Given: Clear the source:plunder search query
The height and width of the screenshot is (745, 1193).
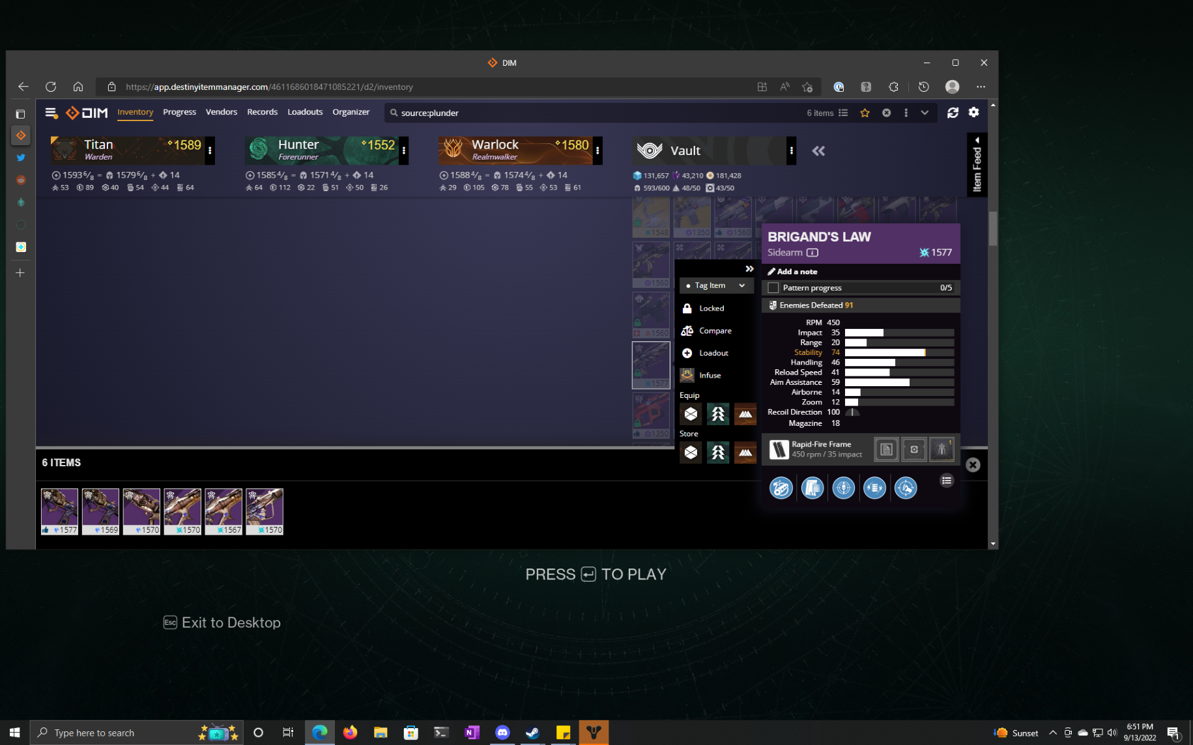Looking at the screenshot, I should click(886, 113).
